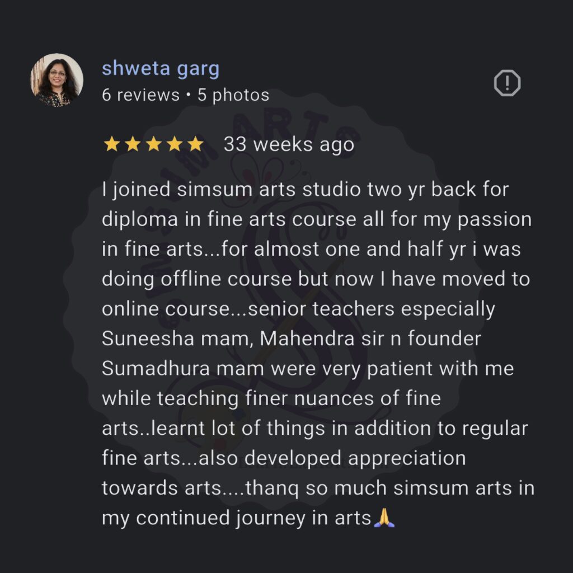Select the fourth rating star

[175, 145]
